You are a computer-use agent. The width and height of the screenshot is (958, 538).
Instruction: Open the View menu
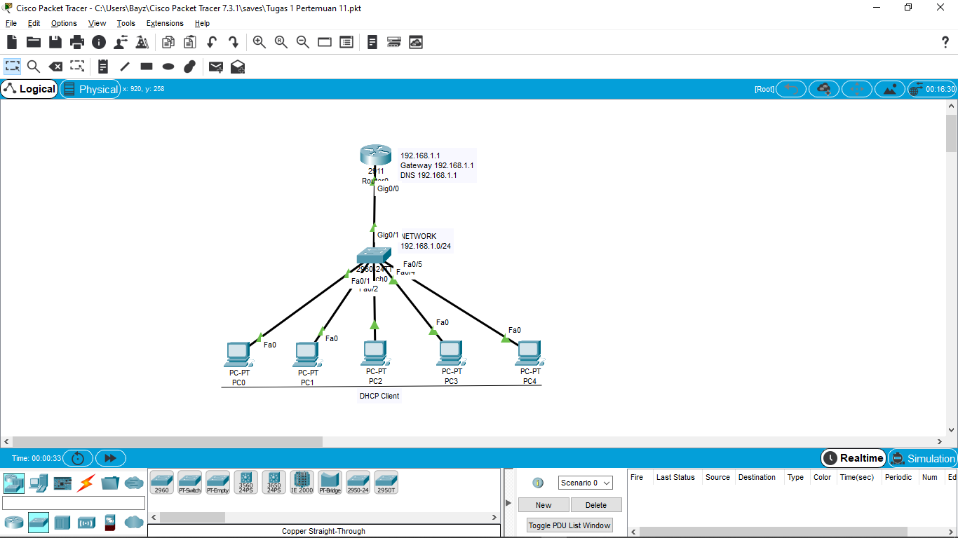[97, 23]
